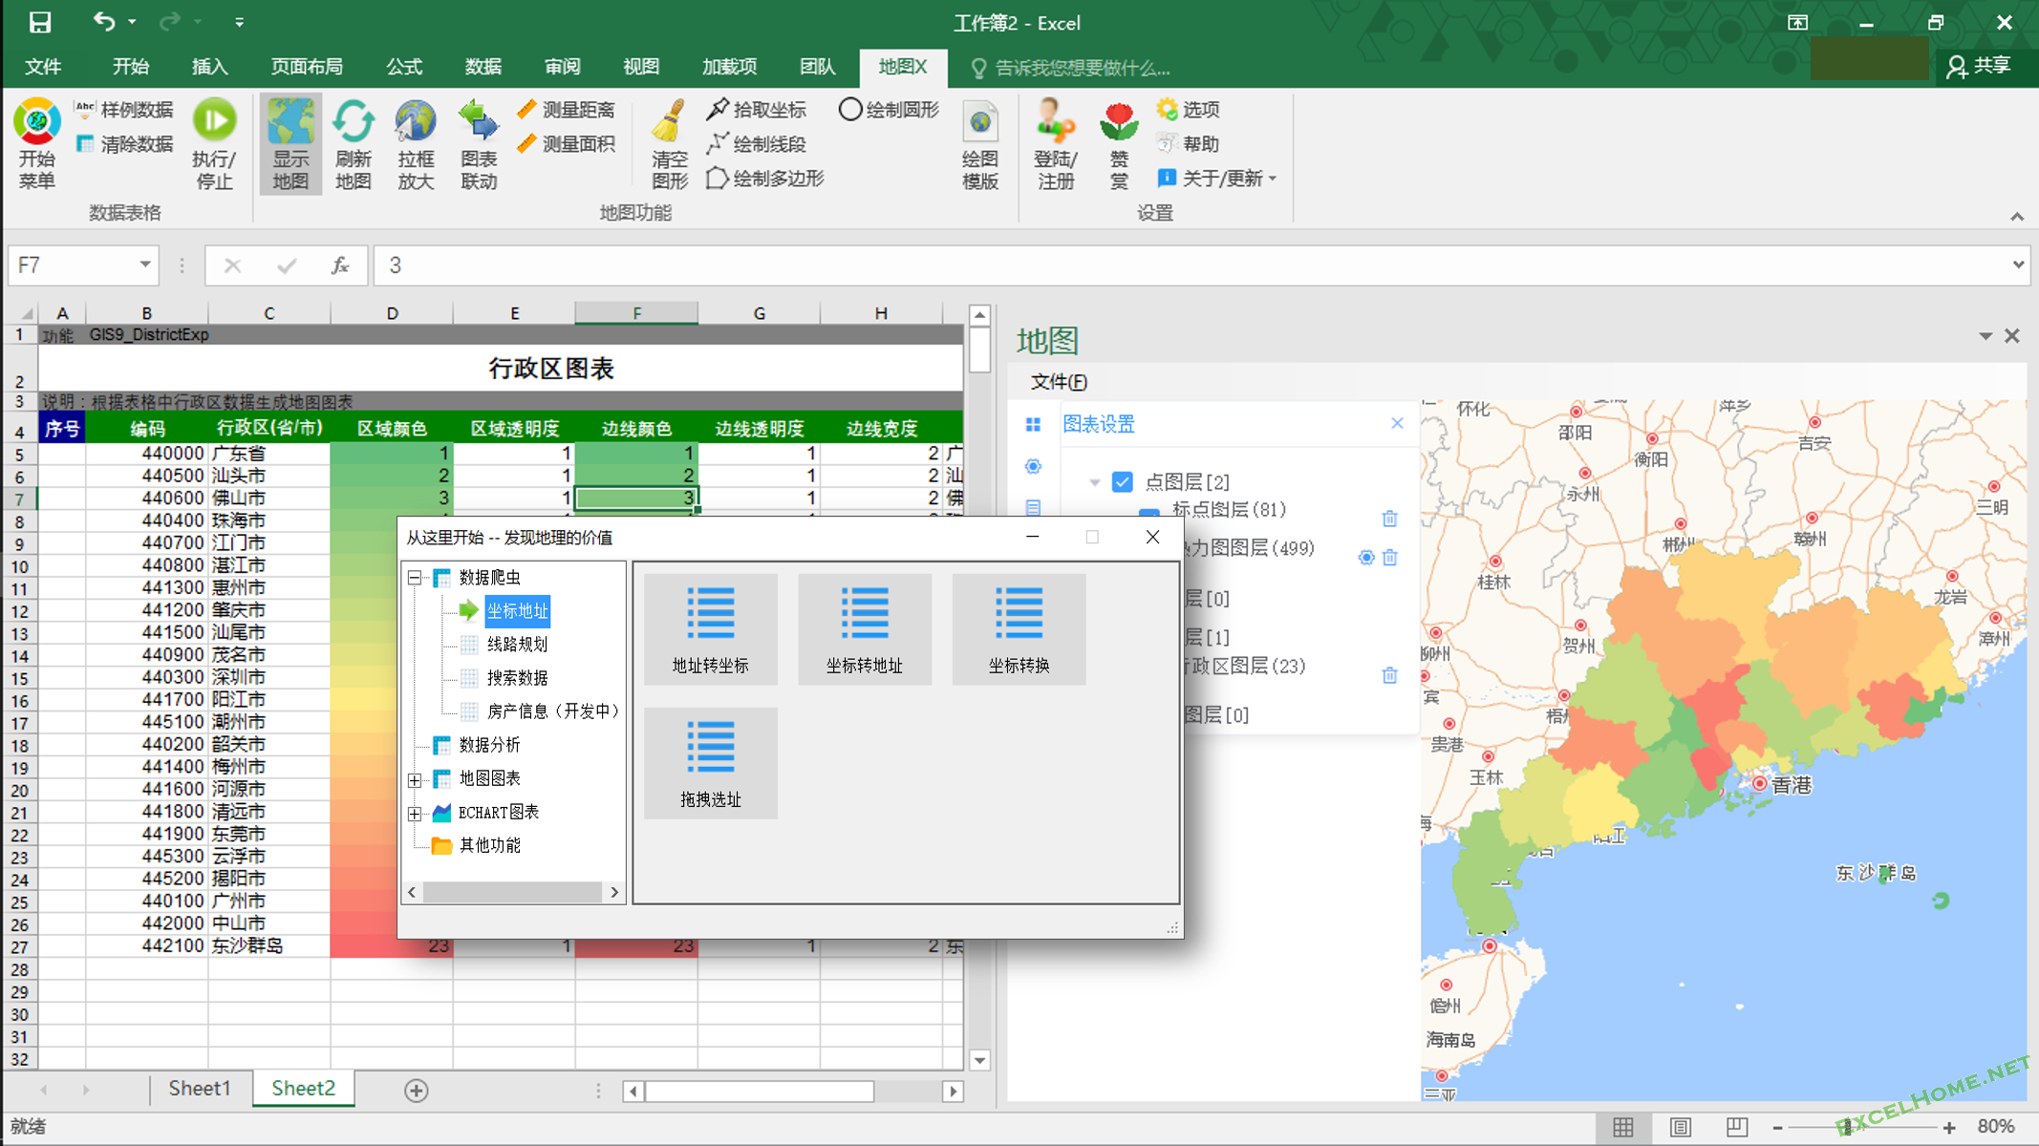Expand the formula bar
This screenshot has height=1146, width=2039.
[2018, 265]
